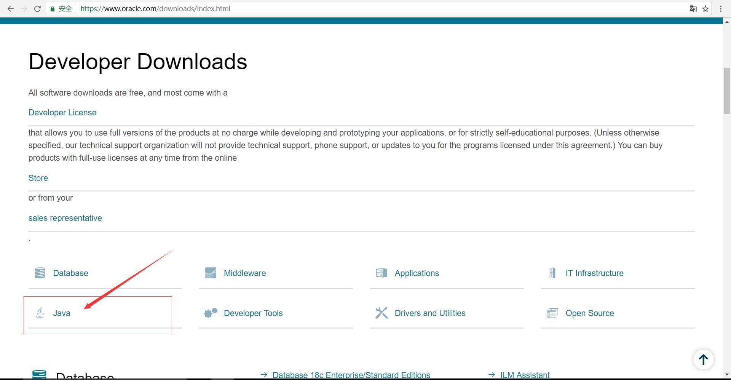Click the back-to-top arrow button
The height and width of the screenshot is (380, 731).
click(x=703, y=359)
